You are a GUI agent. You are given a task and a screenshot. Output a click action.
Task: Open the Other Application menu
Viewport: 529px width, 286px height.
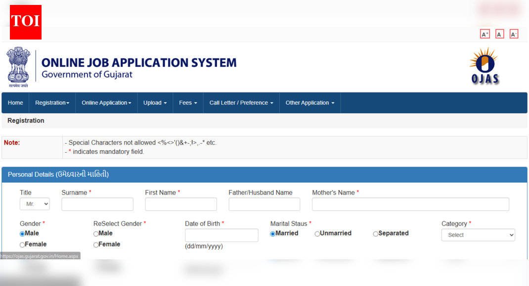(310, 103)
